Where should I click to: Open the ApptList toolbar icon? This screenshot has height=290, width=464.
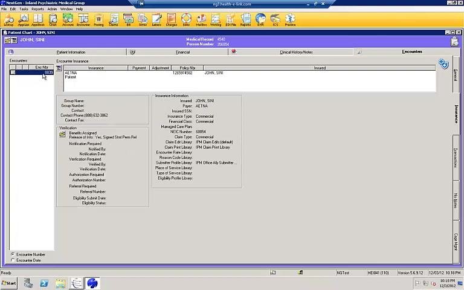pos(24,20)
